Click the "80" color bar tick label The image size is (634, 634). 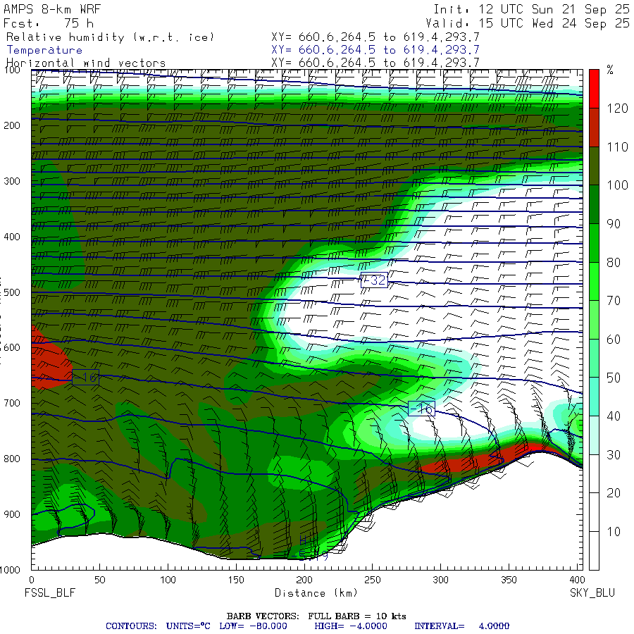point(614,263)
